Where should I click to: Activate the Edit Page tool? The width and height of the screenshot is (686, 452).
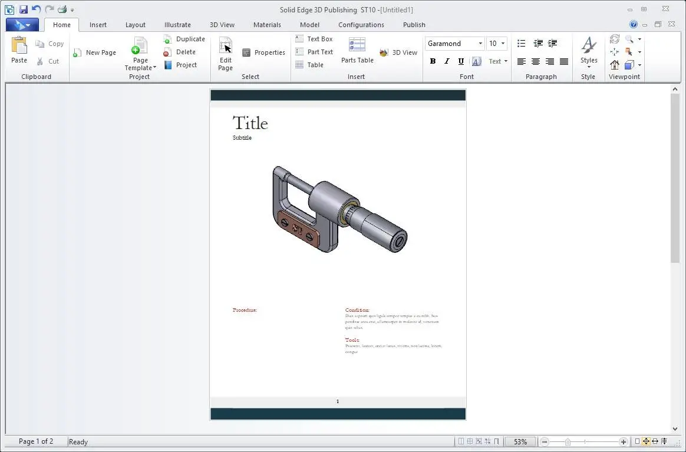click(x=225, y=54)
